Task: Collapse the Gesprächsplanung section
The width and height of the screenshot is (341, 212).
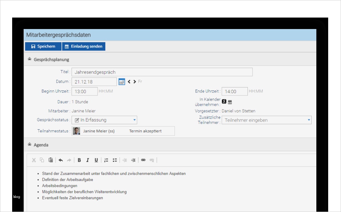Action: point(30,59)
